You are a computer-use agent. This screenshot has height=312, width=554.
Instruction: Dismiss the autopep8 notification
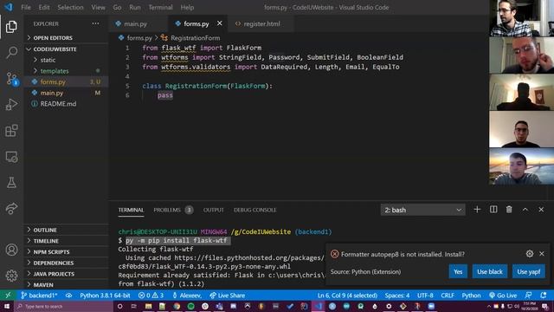point(542,254)
